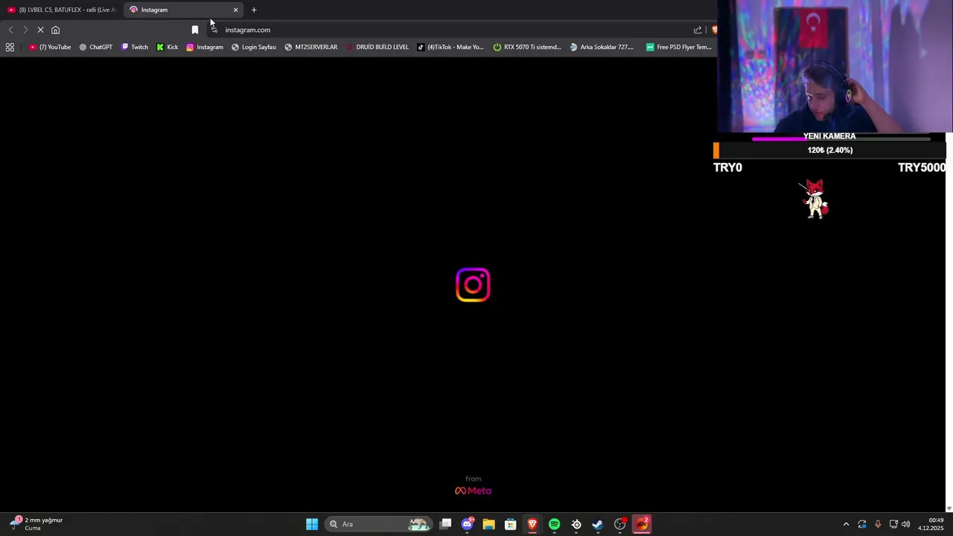The height and width of the screenshot is (536, 953).
Task: Open the EA app taskbar icon
Action: [642, 524]
